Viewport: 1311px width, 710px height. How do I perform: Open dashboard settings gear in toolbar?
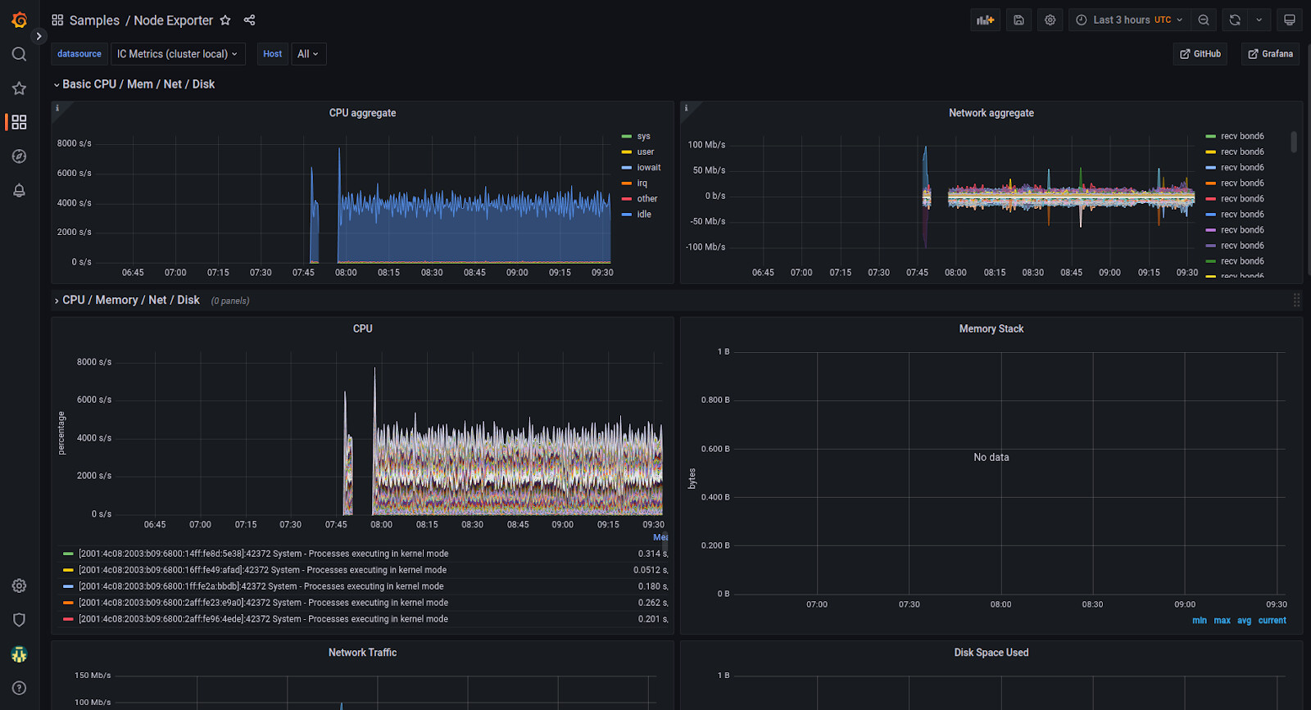point(1050,20)
